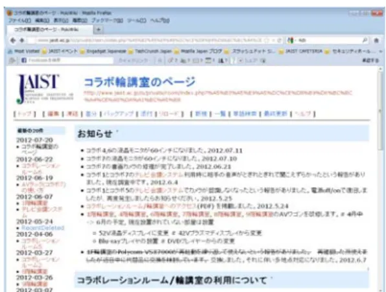386x292 pixels.
Task: Click the バックアップ wiki navigation link
Action: point(119,114)
